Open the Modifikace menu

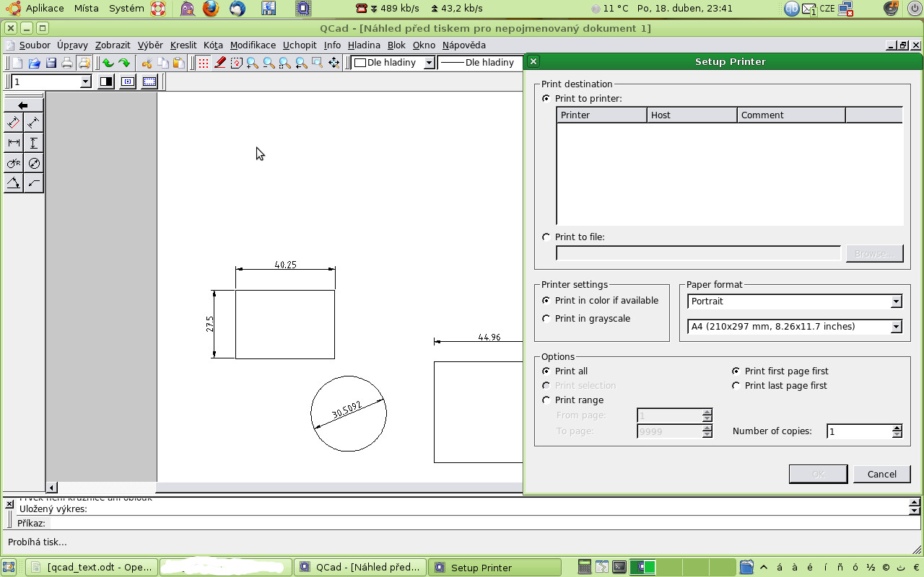[x=253, y=45]
